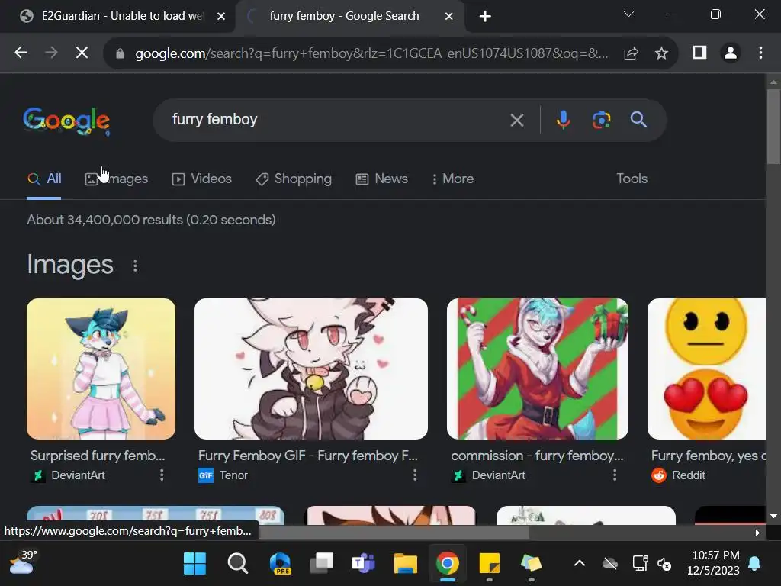Expand the More search filters
This screenshot has width=781, height=586.
click(453, 179)
